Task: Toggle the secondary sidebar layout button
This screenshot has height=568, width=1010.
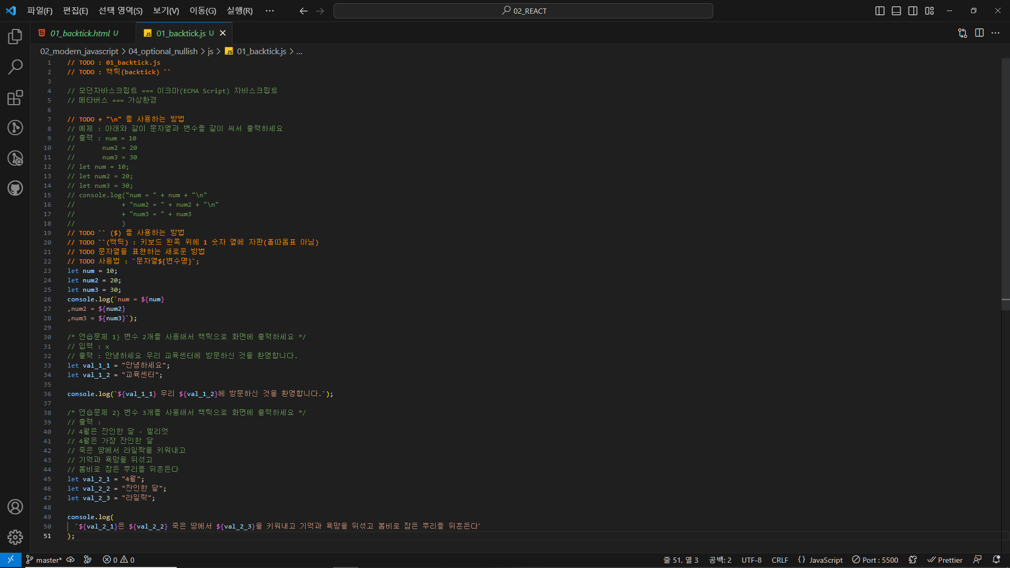Action: pos(913,11)
